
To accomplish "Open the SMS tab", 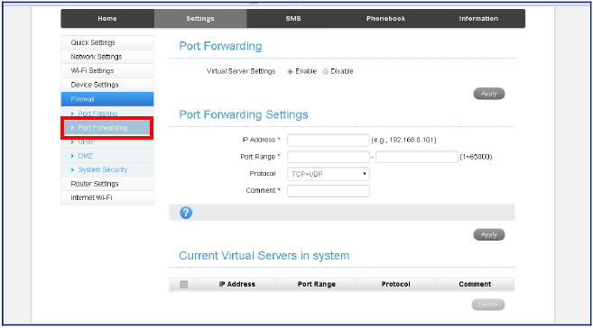I will coord(293,19).
